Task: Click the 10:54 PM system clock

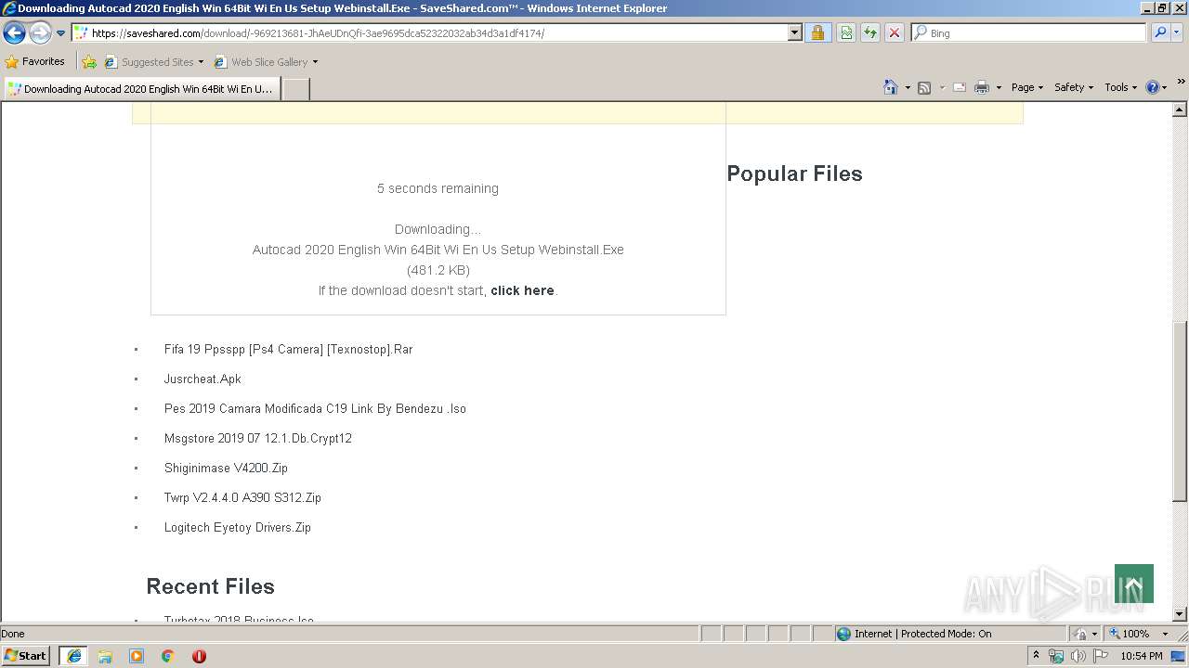Action: 1142,656
